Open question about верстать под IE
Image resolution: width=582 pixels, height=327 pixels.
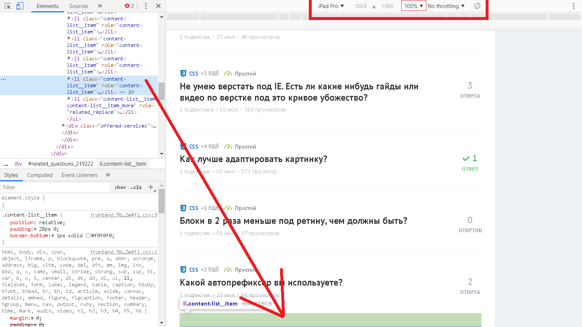(x=299, y=92)
